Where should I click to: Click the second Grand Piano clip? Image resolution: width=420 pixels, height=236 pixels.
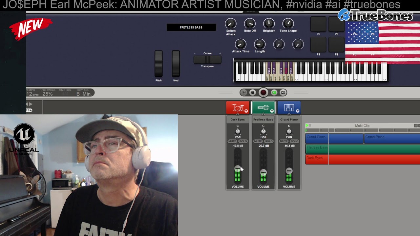coord(392,138)
